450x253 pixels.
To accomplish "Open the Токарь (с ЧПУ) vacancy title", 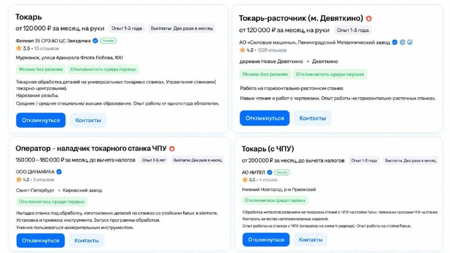I will [268, 149].
